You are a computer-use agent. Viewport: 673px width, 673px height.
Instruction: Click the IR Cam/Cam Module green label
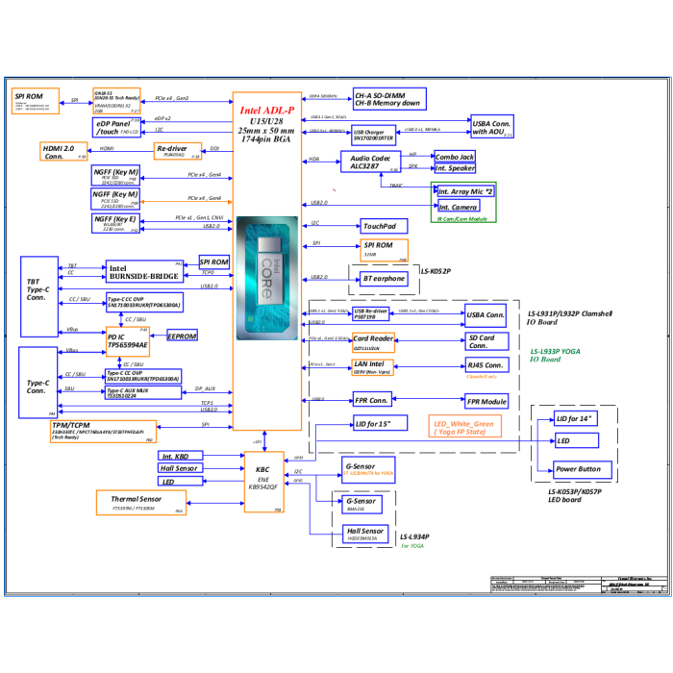click(x=462, y=219)
